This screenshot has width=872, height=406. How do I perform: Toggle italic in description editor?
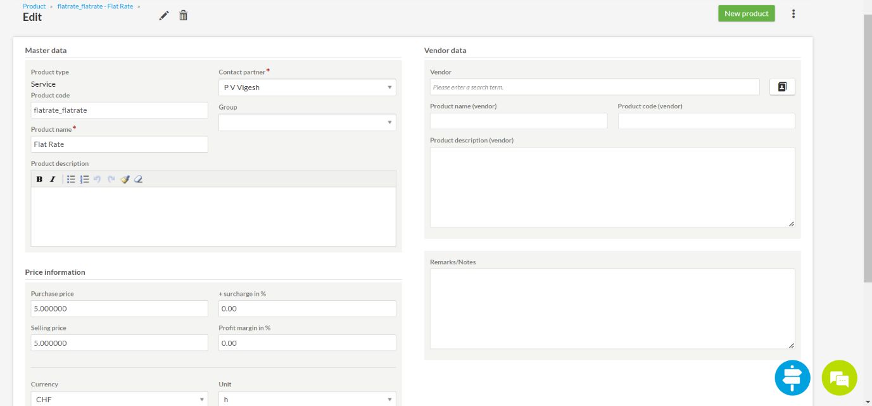point(53,179)
